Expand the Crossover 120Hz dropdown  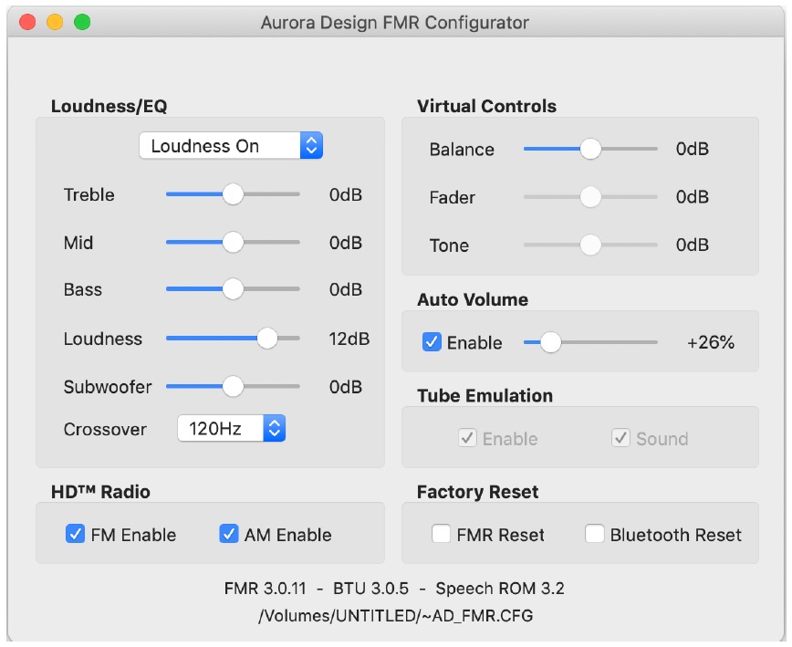pos(231,428)
